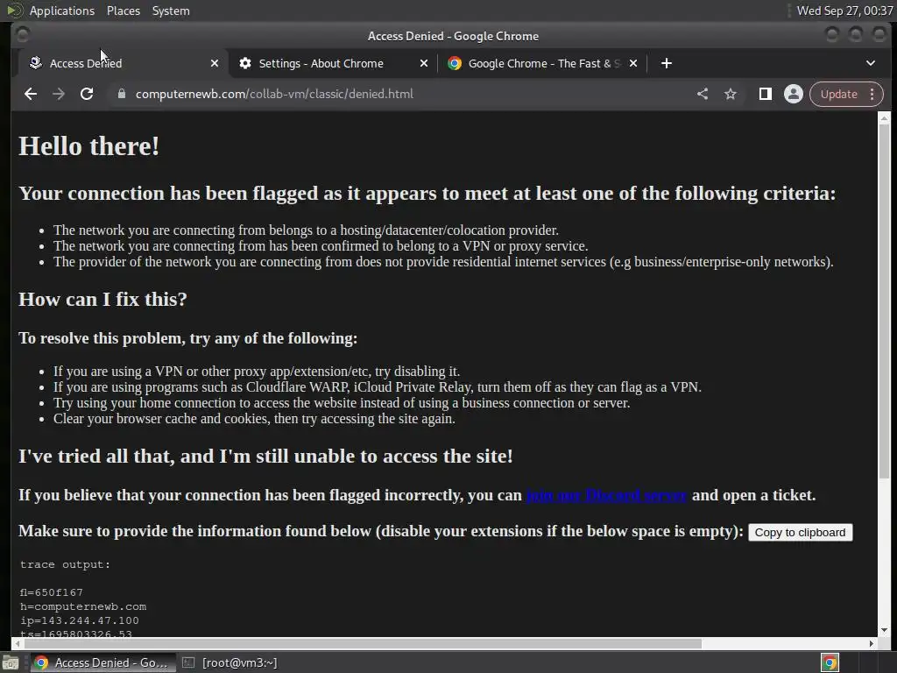This screenshot has width=897, height=673.
Task: Click the address bar URL
Action: (x=274, y=94)
